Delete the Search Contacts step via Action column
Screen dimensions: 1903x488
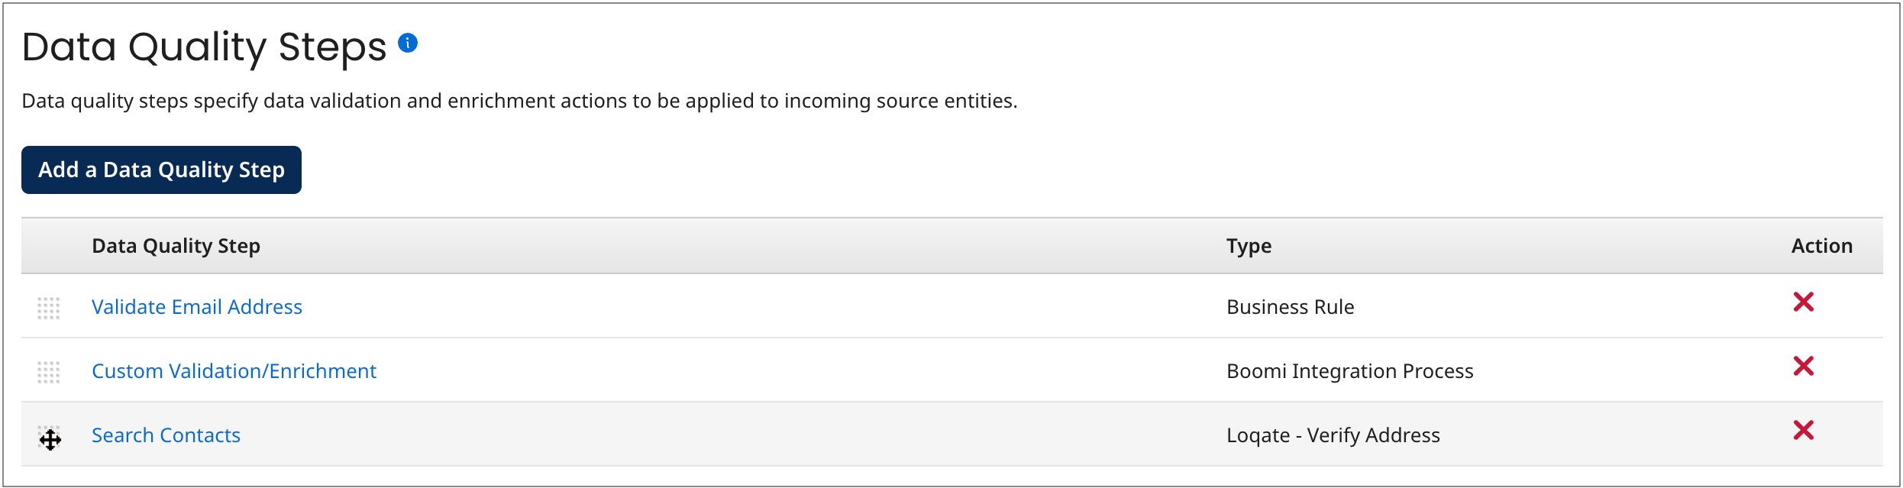[1803, 430]
